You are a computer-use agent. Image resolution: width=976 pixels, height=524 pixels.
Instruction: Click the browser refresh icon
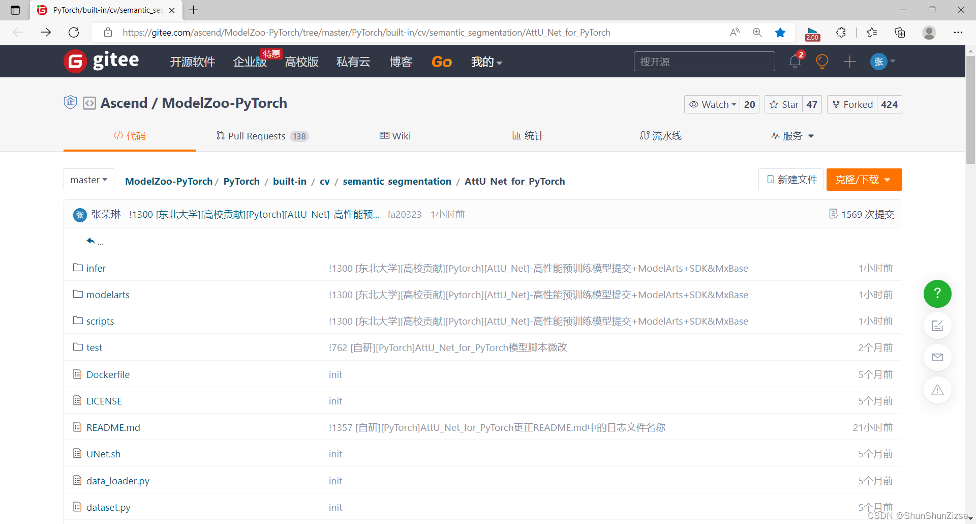coord(74,33)
